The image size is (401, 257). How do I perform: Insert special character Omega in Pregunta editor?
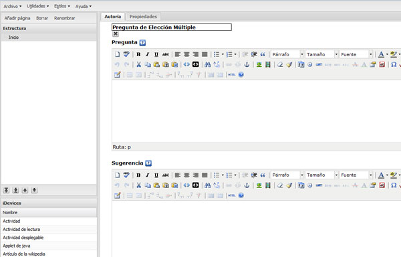(x=394, y=64)
